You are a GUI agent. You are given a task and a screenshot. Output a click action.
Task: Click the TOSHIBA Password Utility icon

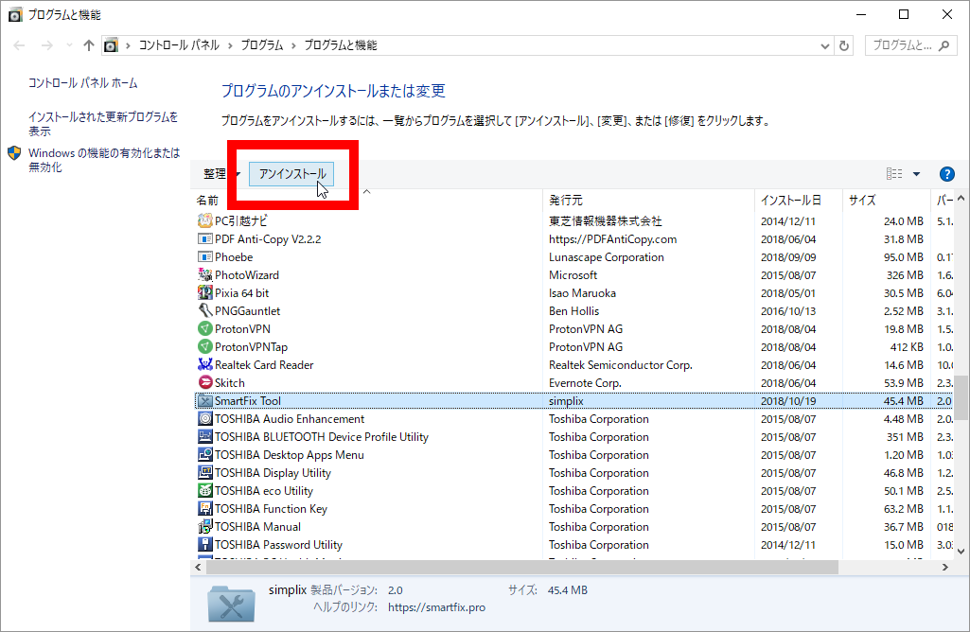tap(204, 544)
